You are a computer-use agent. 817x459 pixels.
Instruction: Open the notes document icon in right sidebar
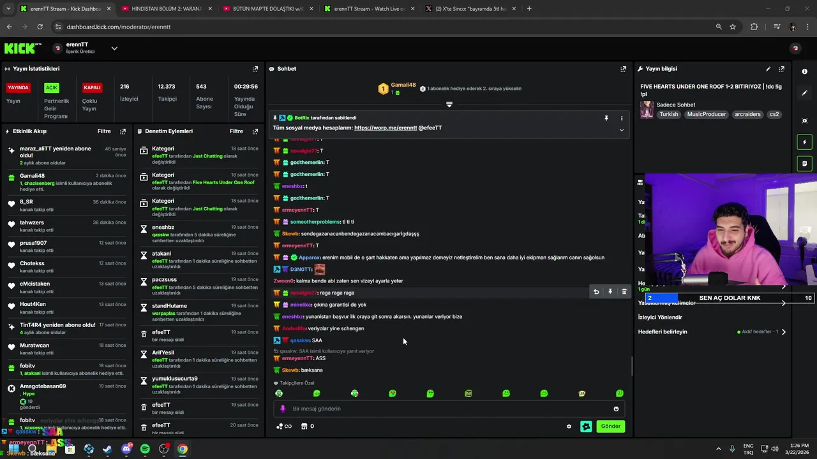(805, 164)
